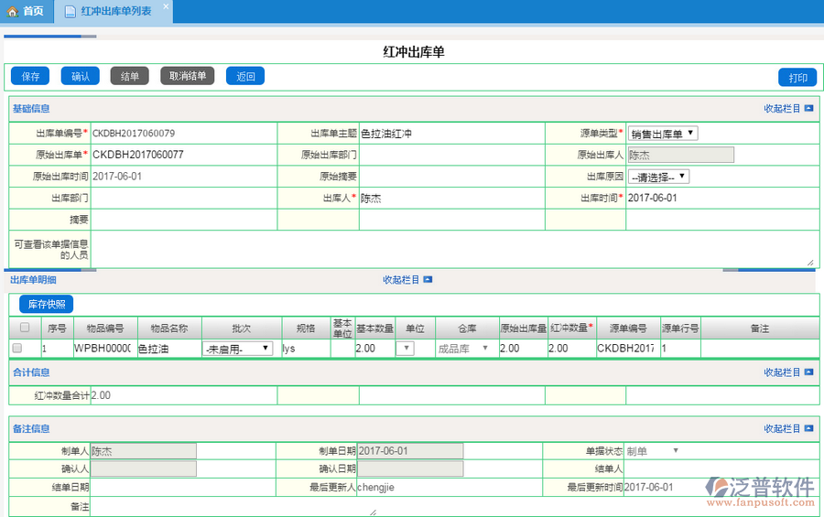Click the 保存 button

point(30,76)
